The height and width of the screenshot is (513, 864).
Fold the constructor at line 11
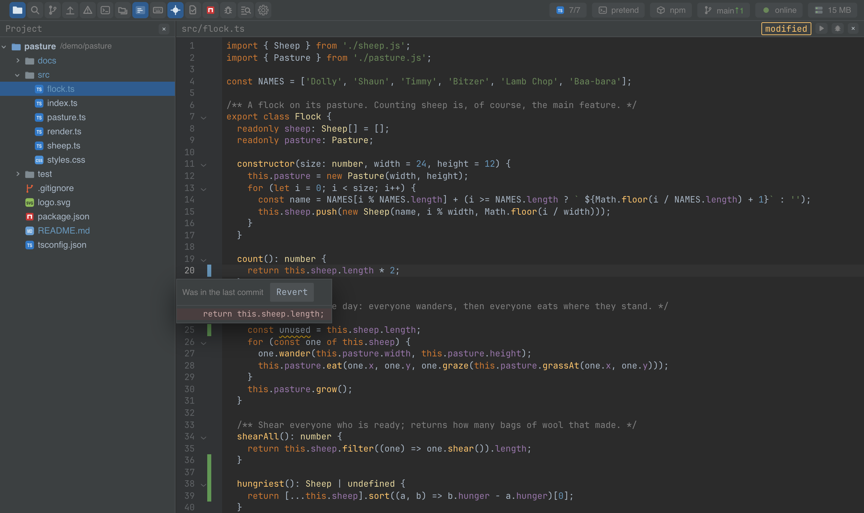204,165
